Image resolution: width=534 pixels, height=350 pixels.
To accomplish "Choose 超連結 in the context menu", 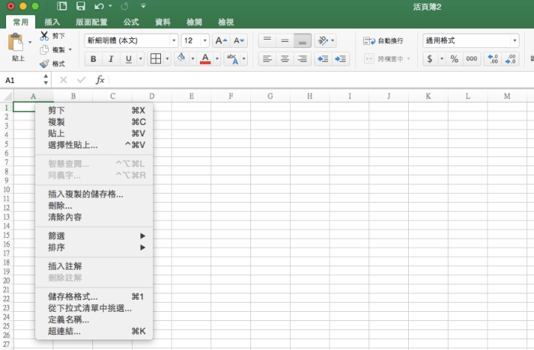I will pos(94,331).
